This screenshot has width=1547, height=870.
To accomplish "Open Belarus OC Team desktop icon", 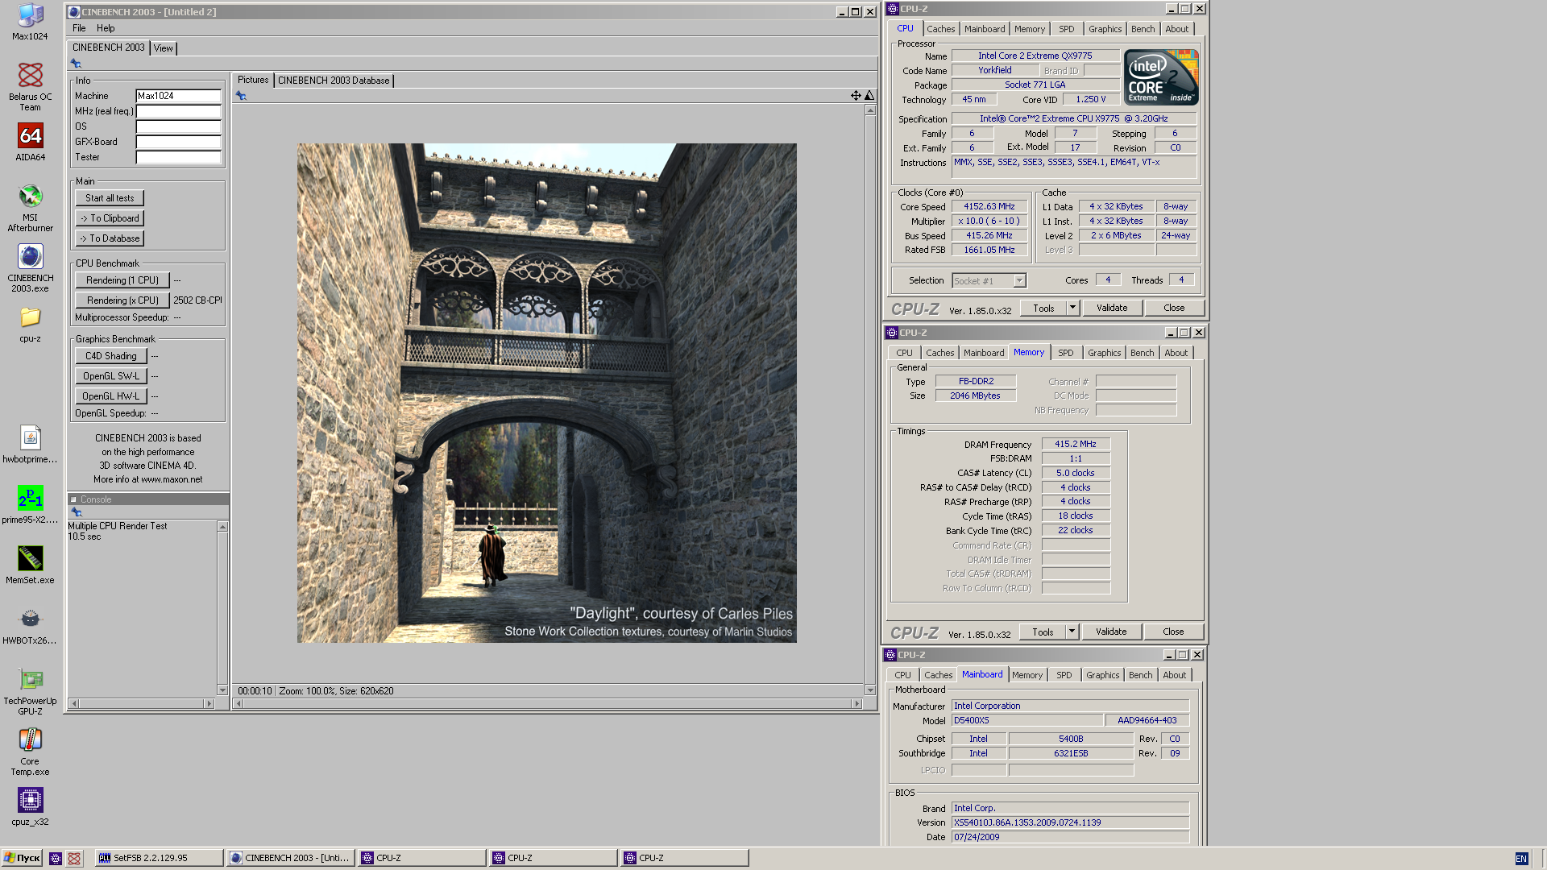I will pyautogui.click(x=30, y=86).
